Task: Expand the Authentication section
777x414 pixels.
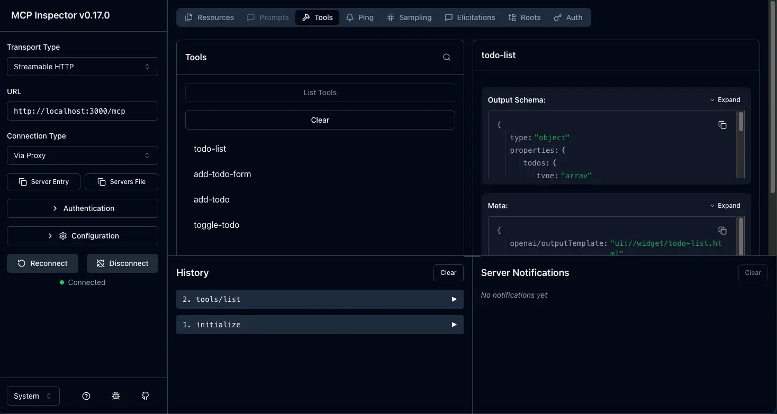Action: [x=83, y=208]
